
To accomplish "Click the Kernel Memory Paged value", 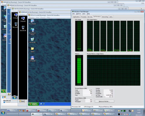I will (91, 100).
